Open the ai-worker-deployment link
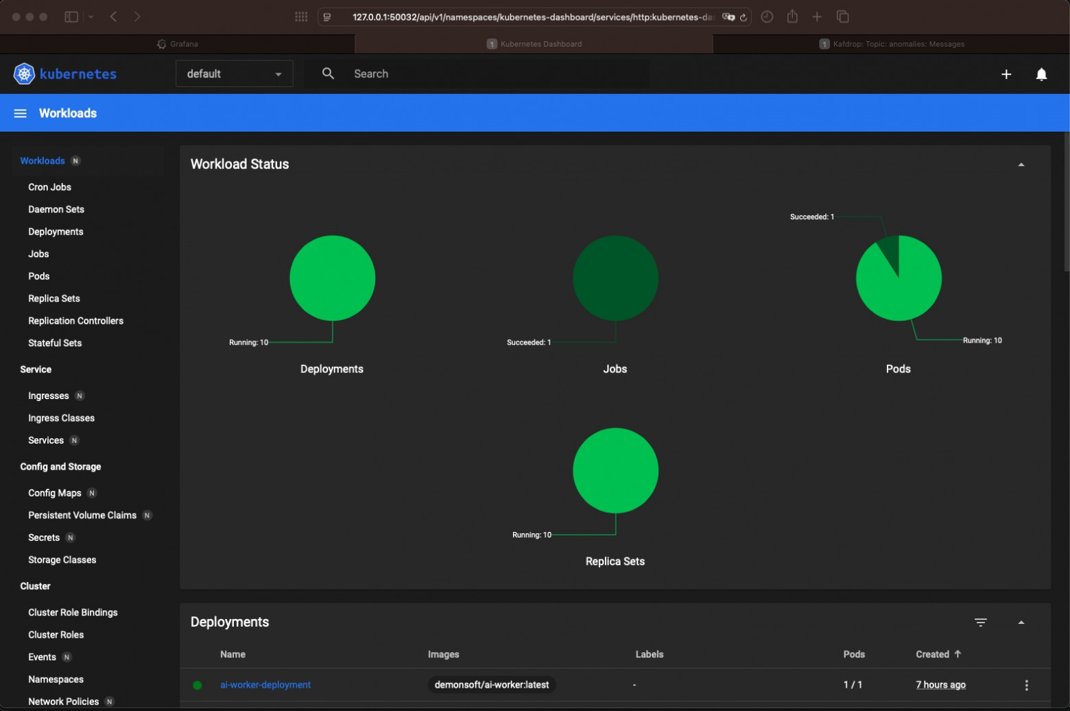The image size is (1070, 711). [x=265, y=685]
